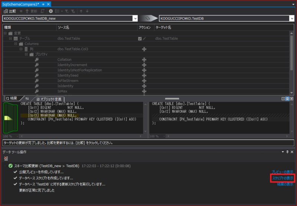Image resolution: width=297 pixels, height=206 pixels.
Task: Click the up arrow previous difference icon
Action: tap(81, 11)
